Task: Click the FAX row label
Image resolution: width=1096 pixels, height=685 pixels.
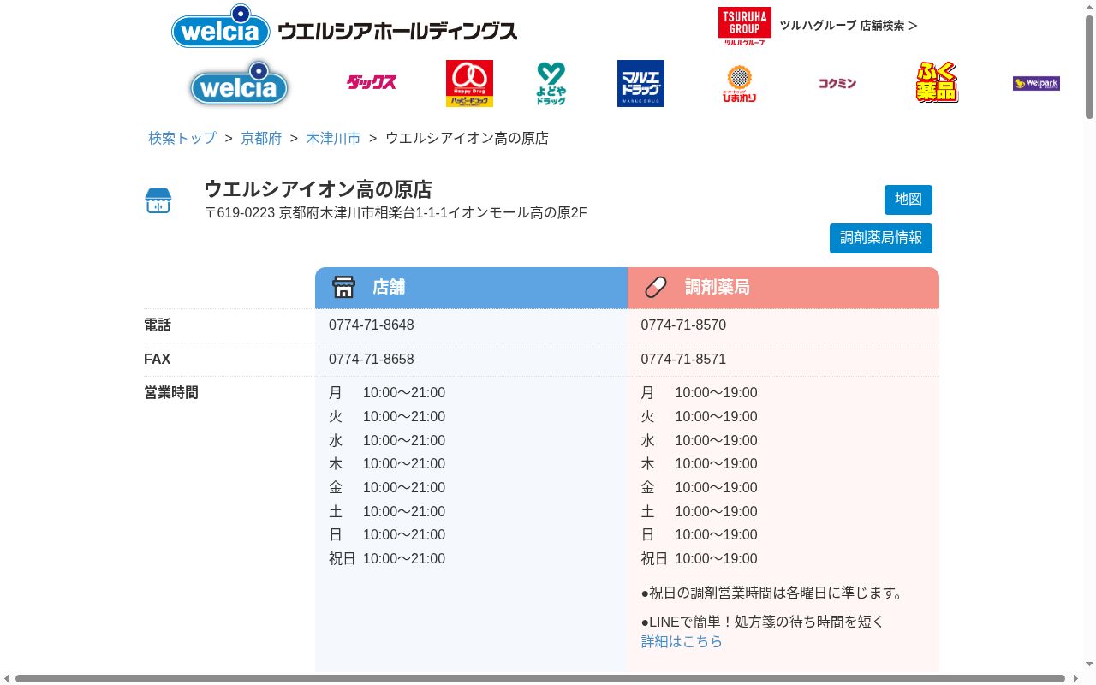Action: point(158,360)
